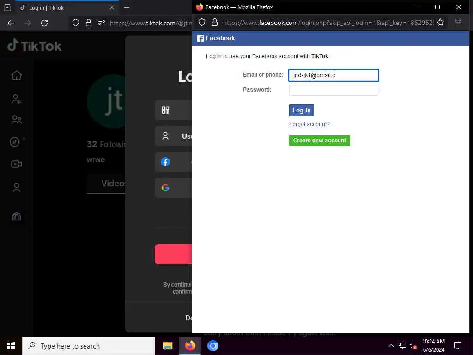Open File Explorer from the taskbar
Screen dimensions: 473x355
(x=167, y=346)
